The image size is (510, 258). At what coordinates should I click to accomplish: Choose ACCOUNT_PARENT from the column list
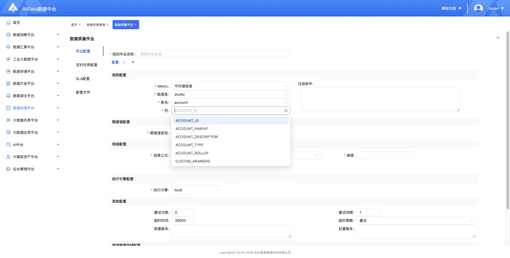(x=231, y=129)
